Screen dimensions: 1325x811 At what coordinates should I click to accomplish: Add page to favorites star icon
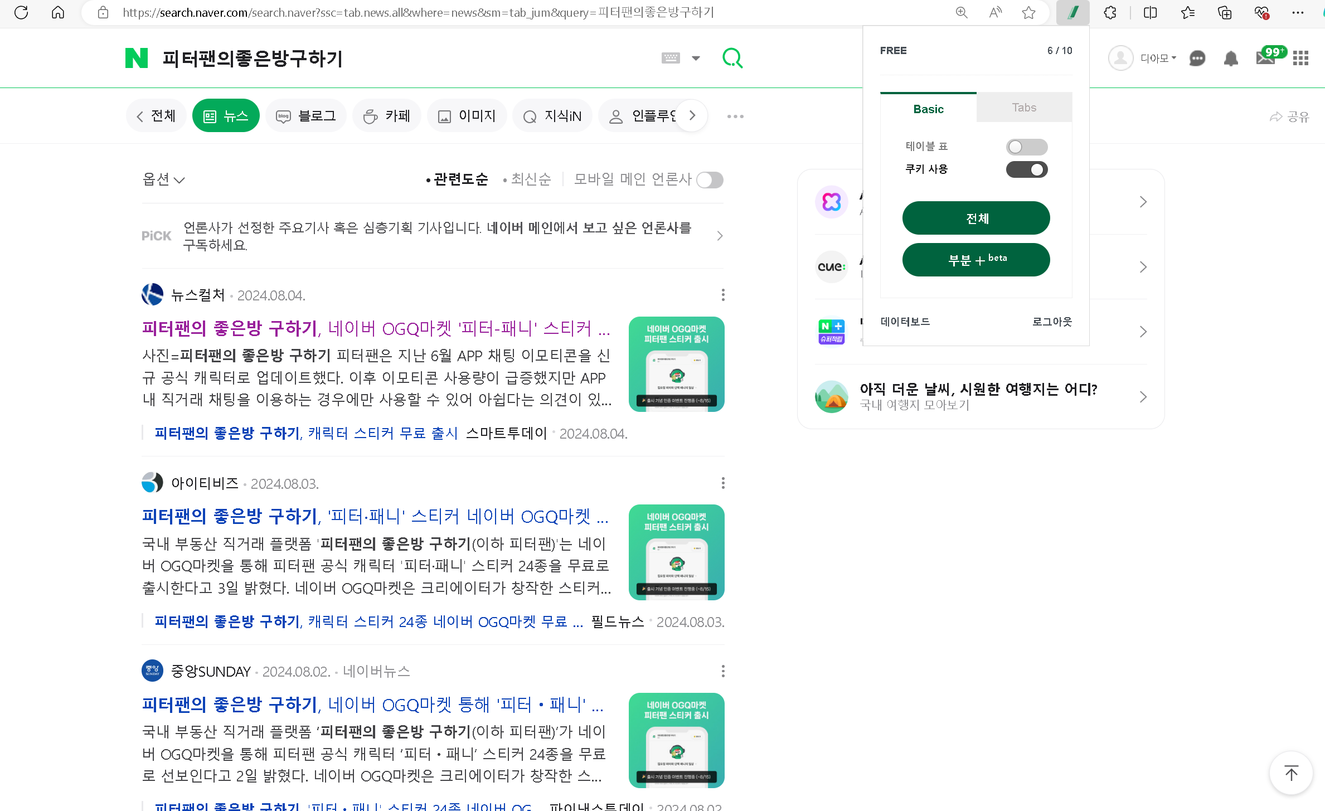[1029, 12]
